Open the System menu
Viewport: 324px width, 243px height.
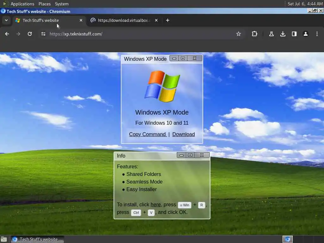[62, 4]
